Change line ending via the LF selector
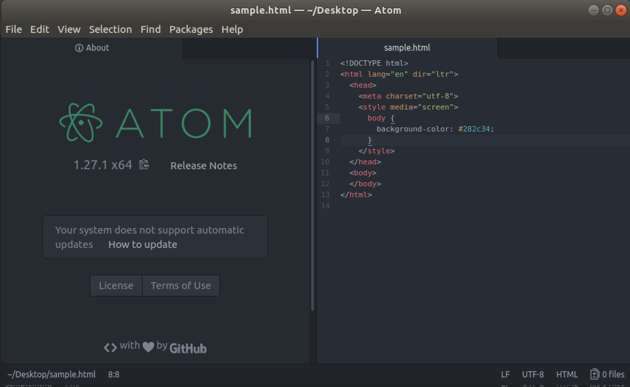The image size is (630, 387). point(506,374)
